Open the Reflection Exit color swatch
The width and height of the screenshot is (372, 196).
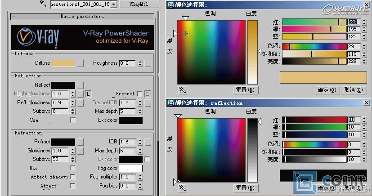[131, 120]
